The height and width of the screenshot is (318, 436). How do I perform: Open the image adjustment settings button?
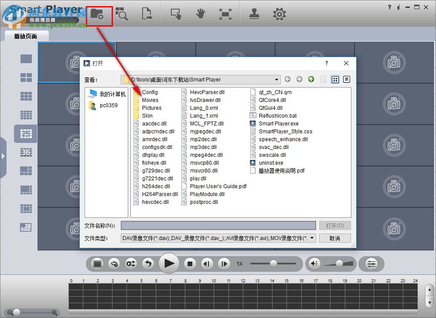pos(371,264)
